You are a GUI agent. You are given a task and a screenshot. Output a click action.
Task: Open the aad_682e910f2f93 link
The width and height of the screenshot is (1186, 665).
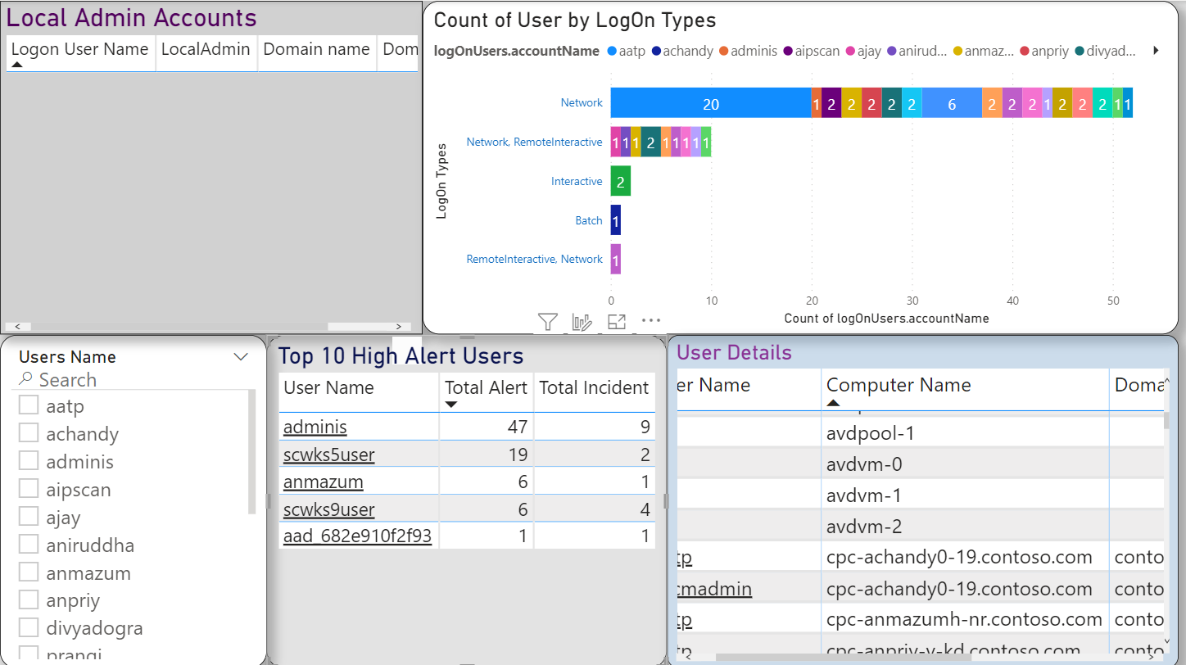(x=357, y=536)
